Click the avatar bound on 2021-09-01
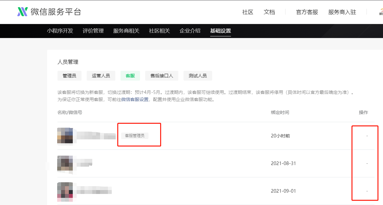383x205 pixels. (65, 191)
